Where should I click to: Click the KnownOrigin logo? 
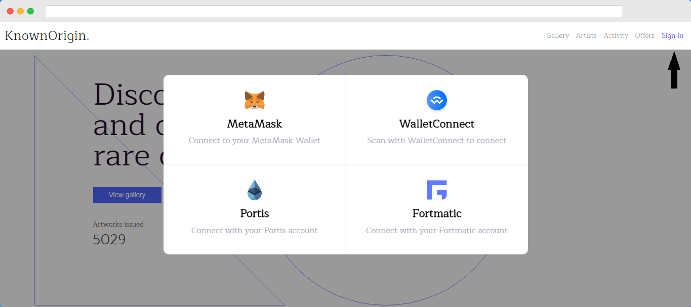tap(47, 36)
